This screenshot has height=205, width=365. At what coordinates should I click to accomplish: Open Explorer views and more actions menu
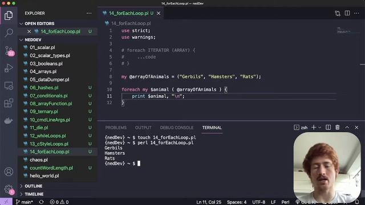click(x=89, y=13)
